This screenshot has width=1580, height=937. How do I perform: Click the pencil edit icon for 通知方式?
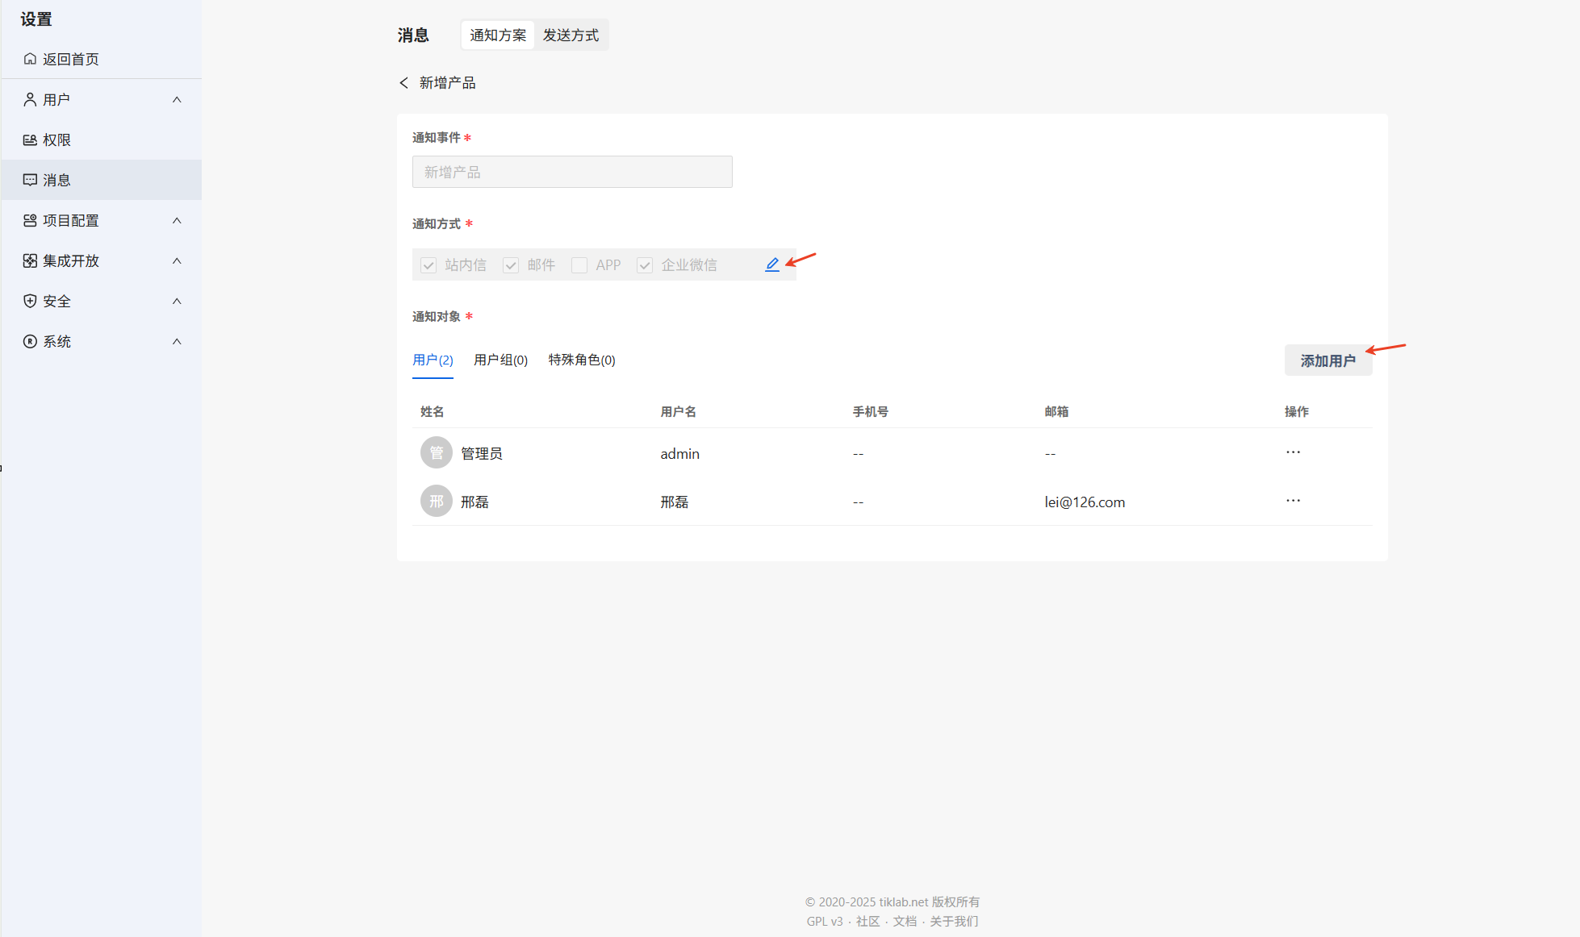click(x=772, y=264)
